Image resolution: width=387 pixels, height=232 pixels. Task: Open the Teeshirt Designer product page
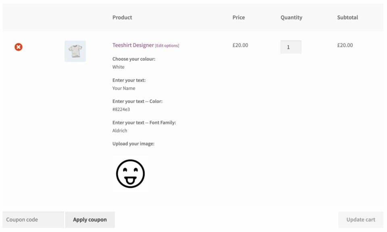[x=133, y=45]
